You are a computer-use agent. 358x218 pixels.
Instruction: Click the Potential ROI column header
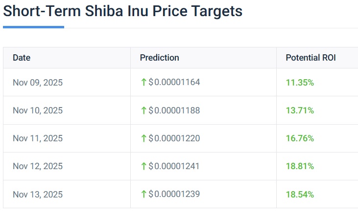[310, 58]
